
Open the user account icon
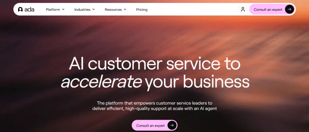243,9
